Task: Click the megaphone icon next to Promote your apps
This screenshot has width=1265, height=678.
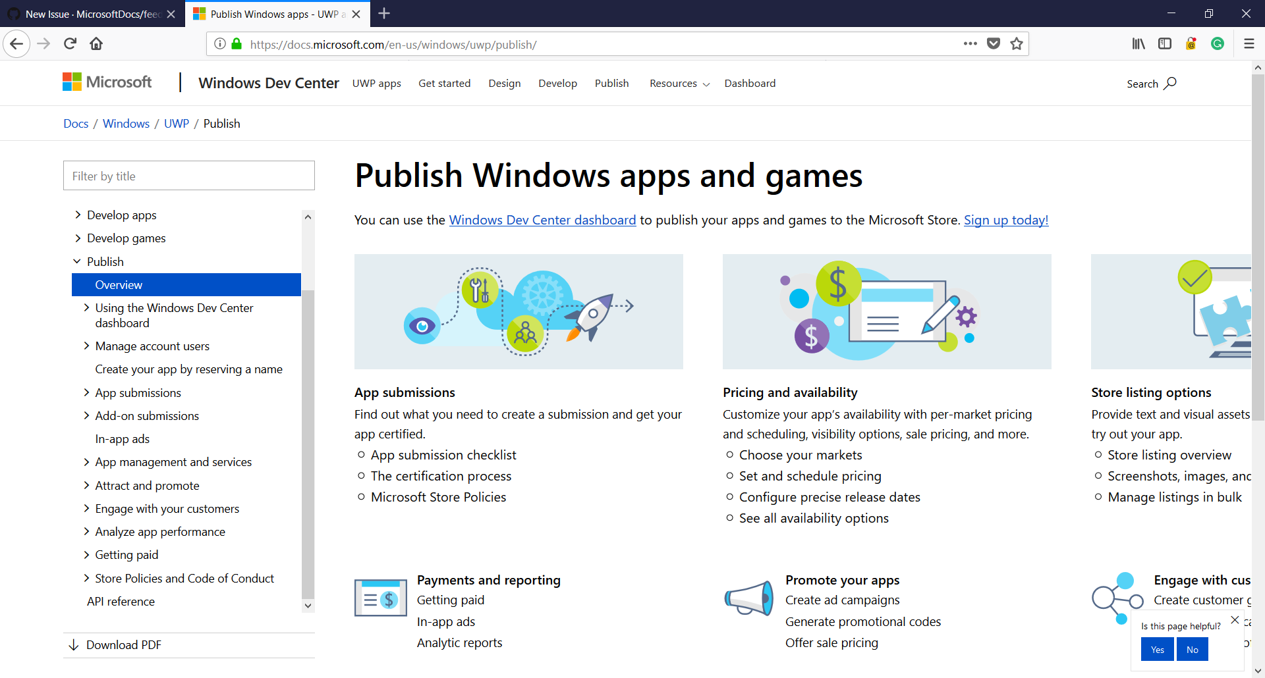Action: pos(748,598)
